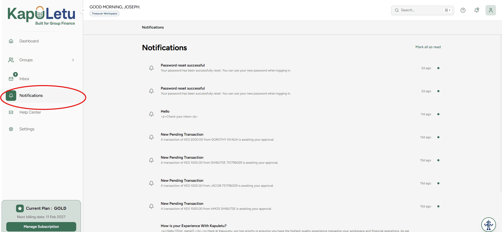Click the Groups people icon
The height and width of the screenshot is (232, 502).
11,60
